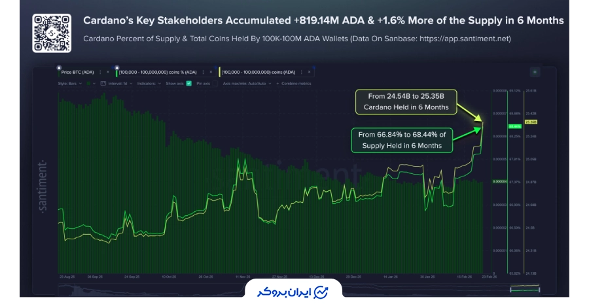This screenshot has height=308, width=589.
Task: Open the three-dot menu of yellow coins (ADA)
Action: click(x=301, y=72)
